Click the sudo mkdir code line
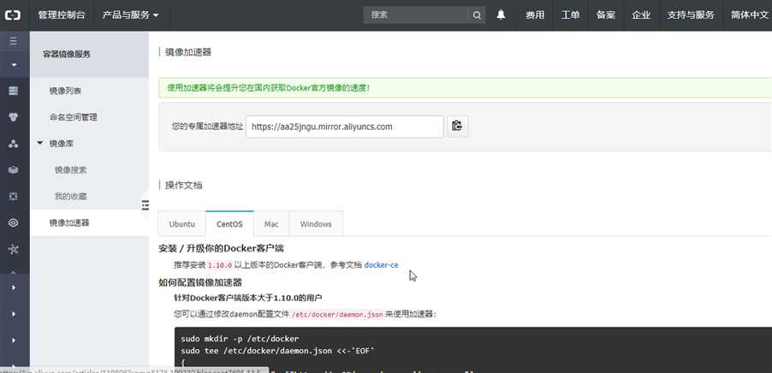Image resolution: width=772 pixels, height=373 pixels. [x=240, y=339]
